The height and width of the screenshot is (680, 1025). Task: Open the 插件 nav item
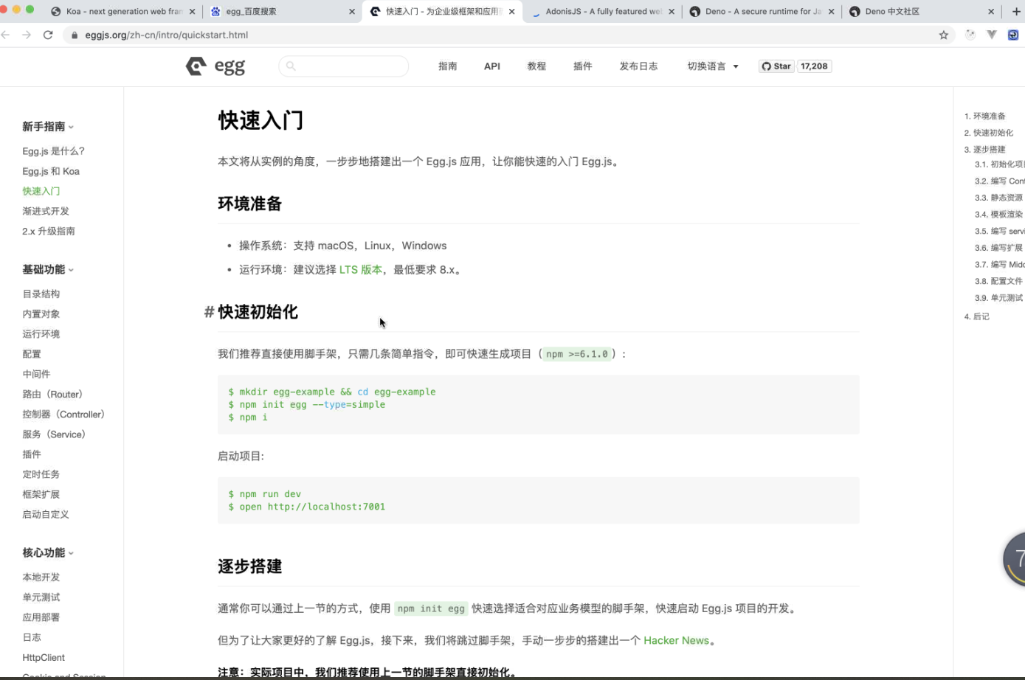click(x=582, y=66)
